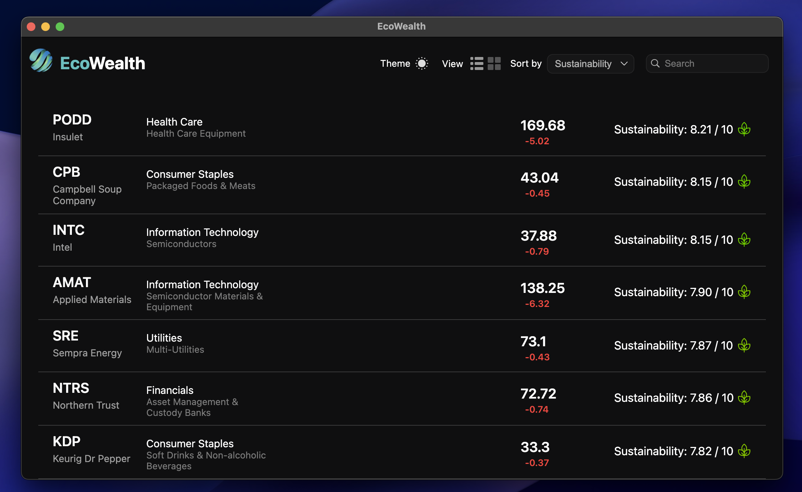802x492 pixels.
Task: Click the dropdown chevron arrow in Sort by
Action: [x=624, y=64]
